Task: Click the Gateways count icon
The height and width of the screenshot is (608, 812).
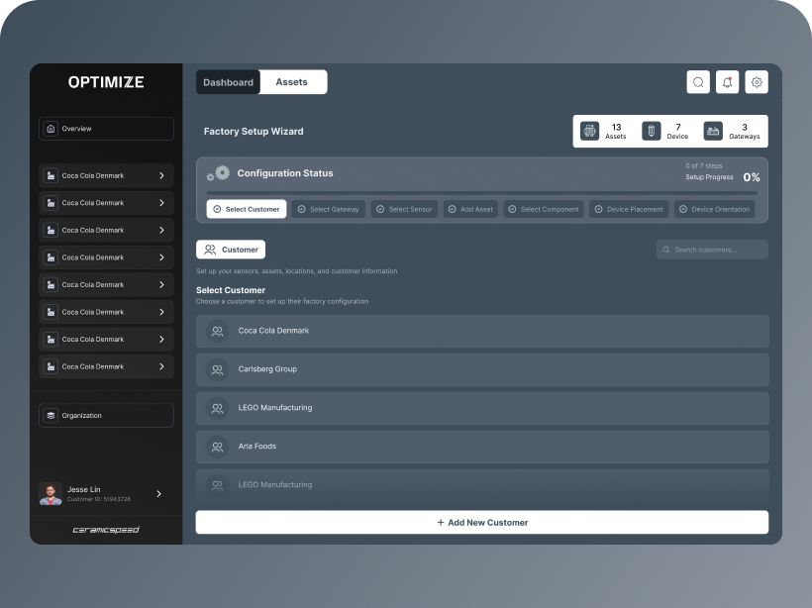Action: click(713, 131)
